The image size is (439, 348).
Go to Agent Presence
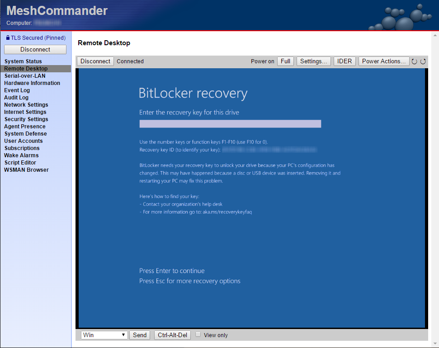point(24,127)
